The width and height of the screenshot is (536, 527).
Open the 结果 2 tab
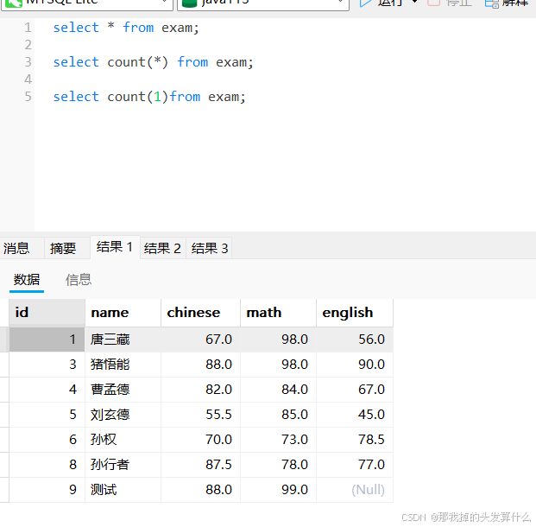pos(163,248)
